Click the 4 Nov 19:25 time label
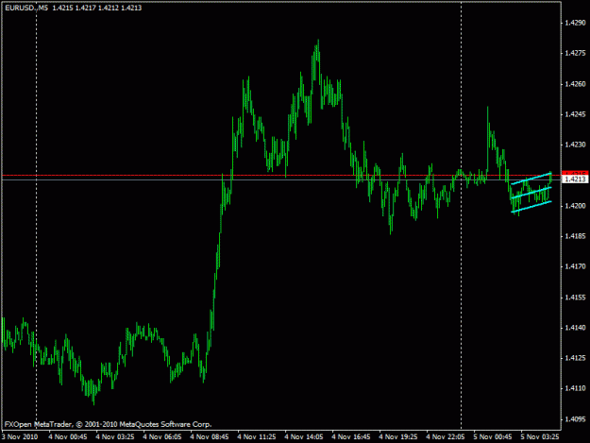 click(x=398, y=436)
